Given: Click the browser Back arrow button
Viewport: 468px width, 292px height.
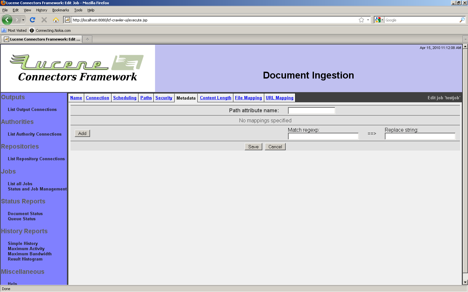Looking at the screenshot, I should coord(7,20).
